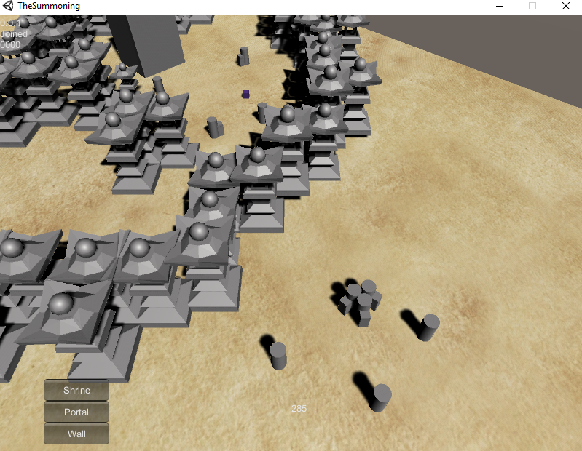Image resolution: width=582 pixels, height=451 pixels.
Task: Click the Joined status text
Action: (x=14, y=34)
